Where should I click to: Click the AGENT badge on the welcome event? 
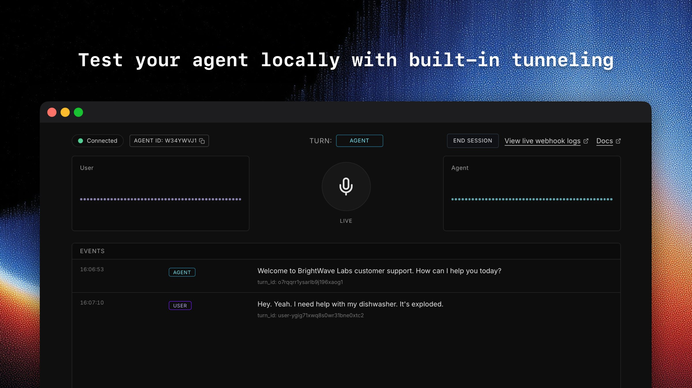click(182, 272)
